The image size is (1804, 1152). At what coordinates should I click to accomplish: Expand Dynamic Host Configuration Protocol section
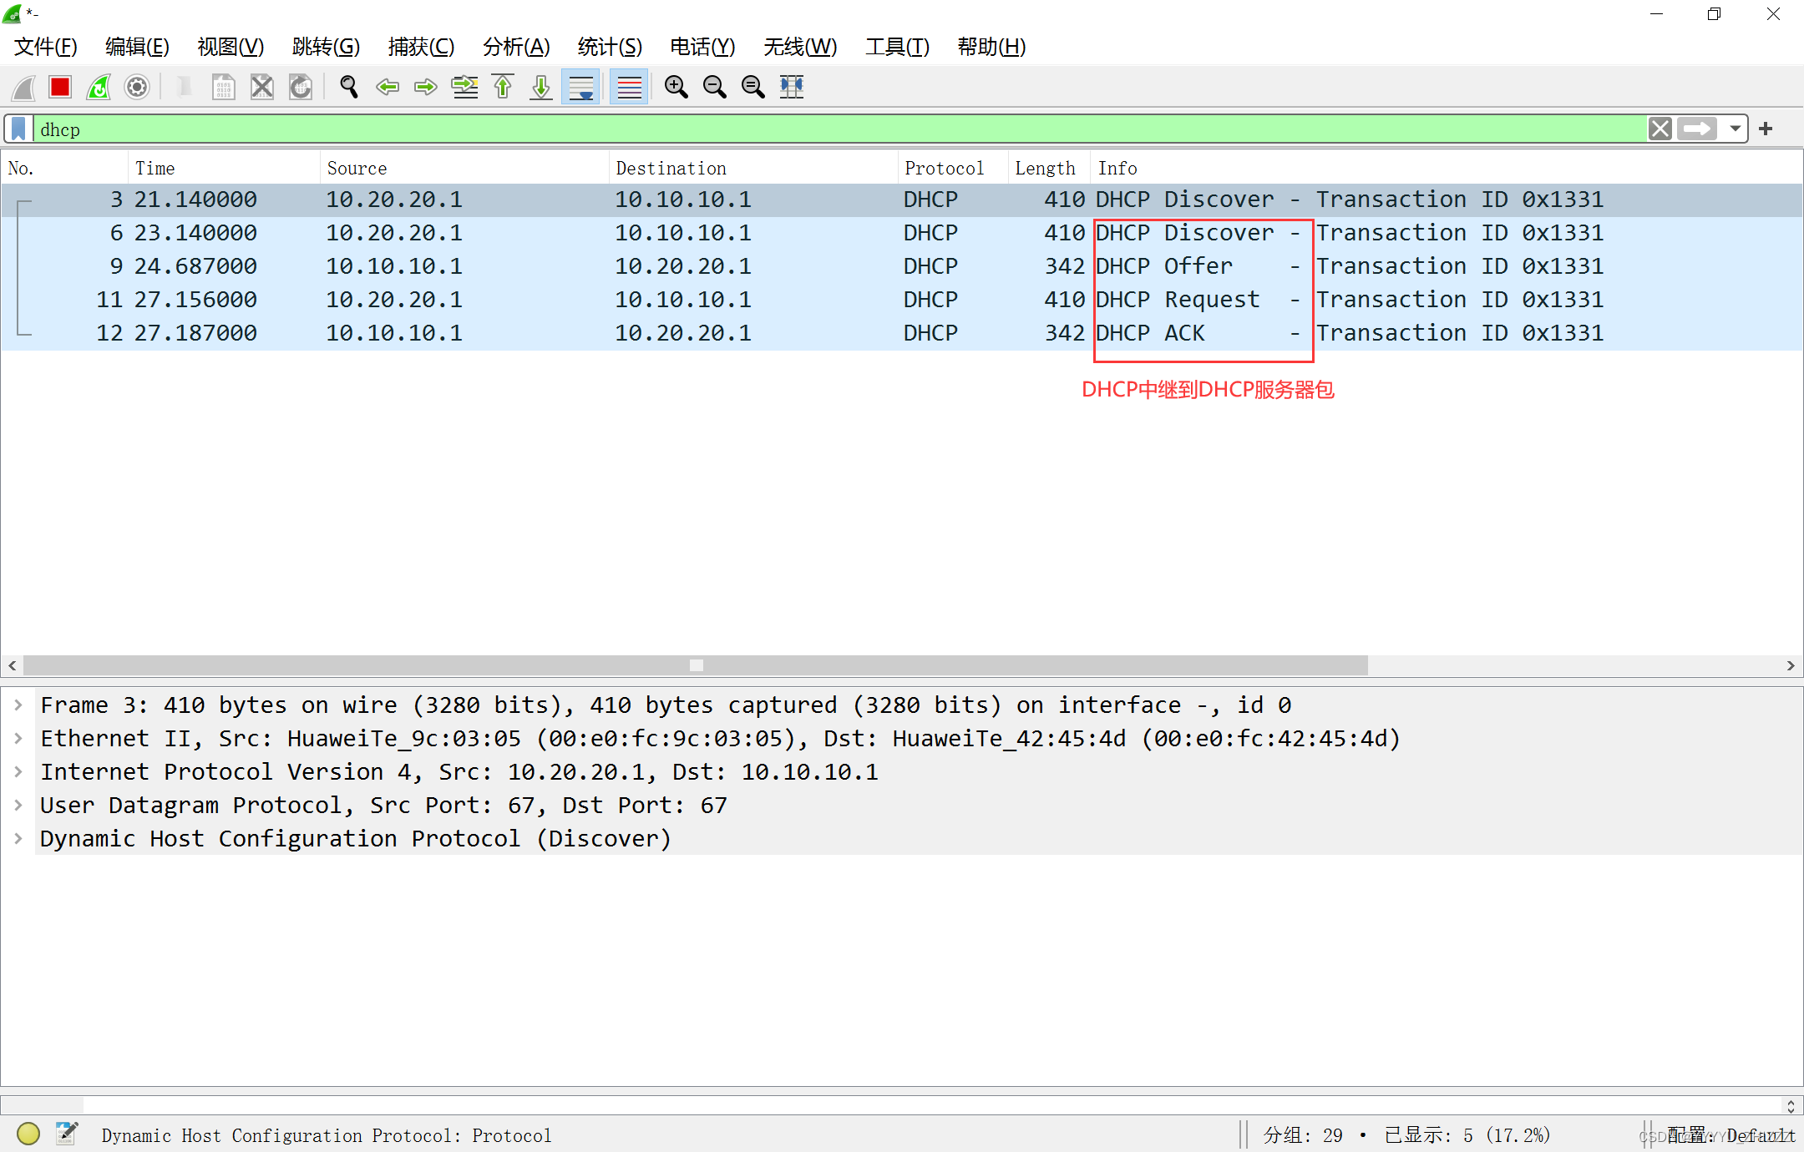(18, 839)
